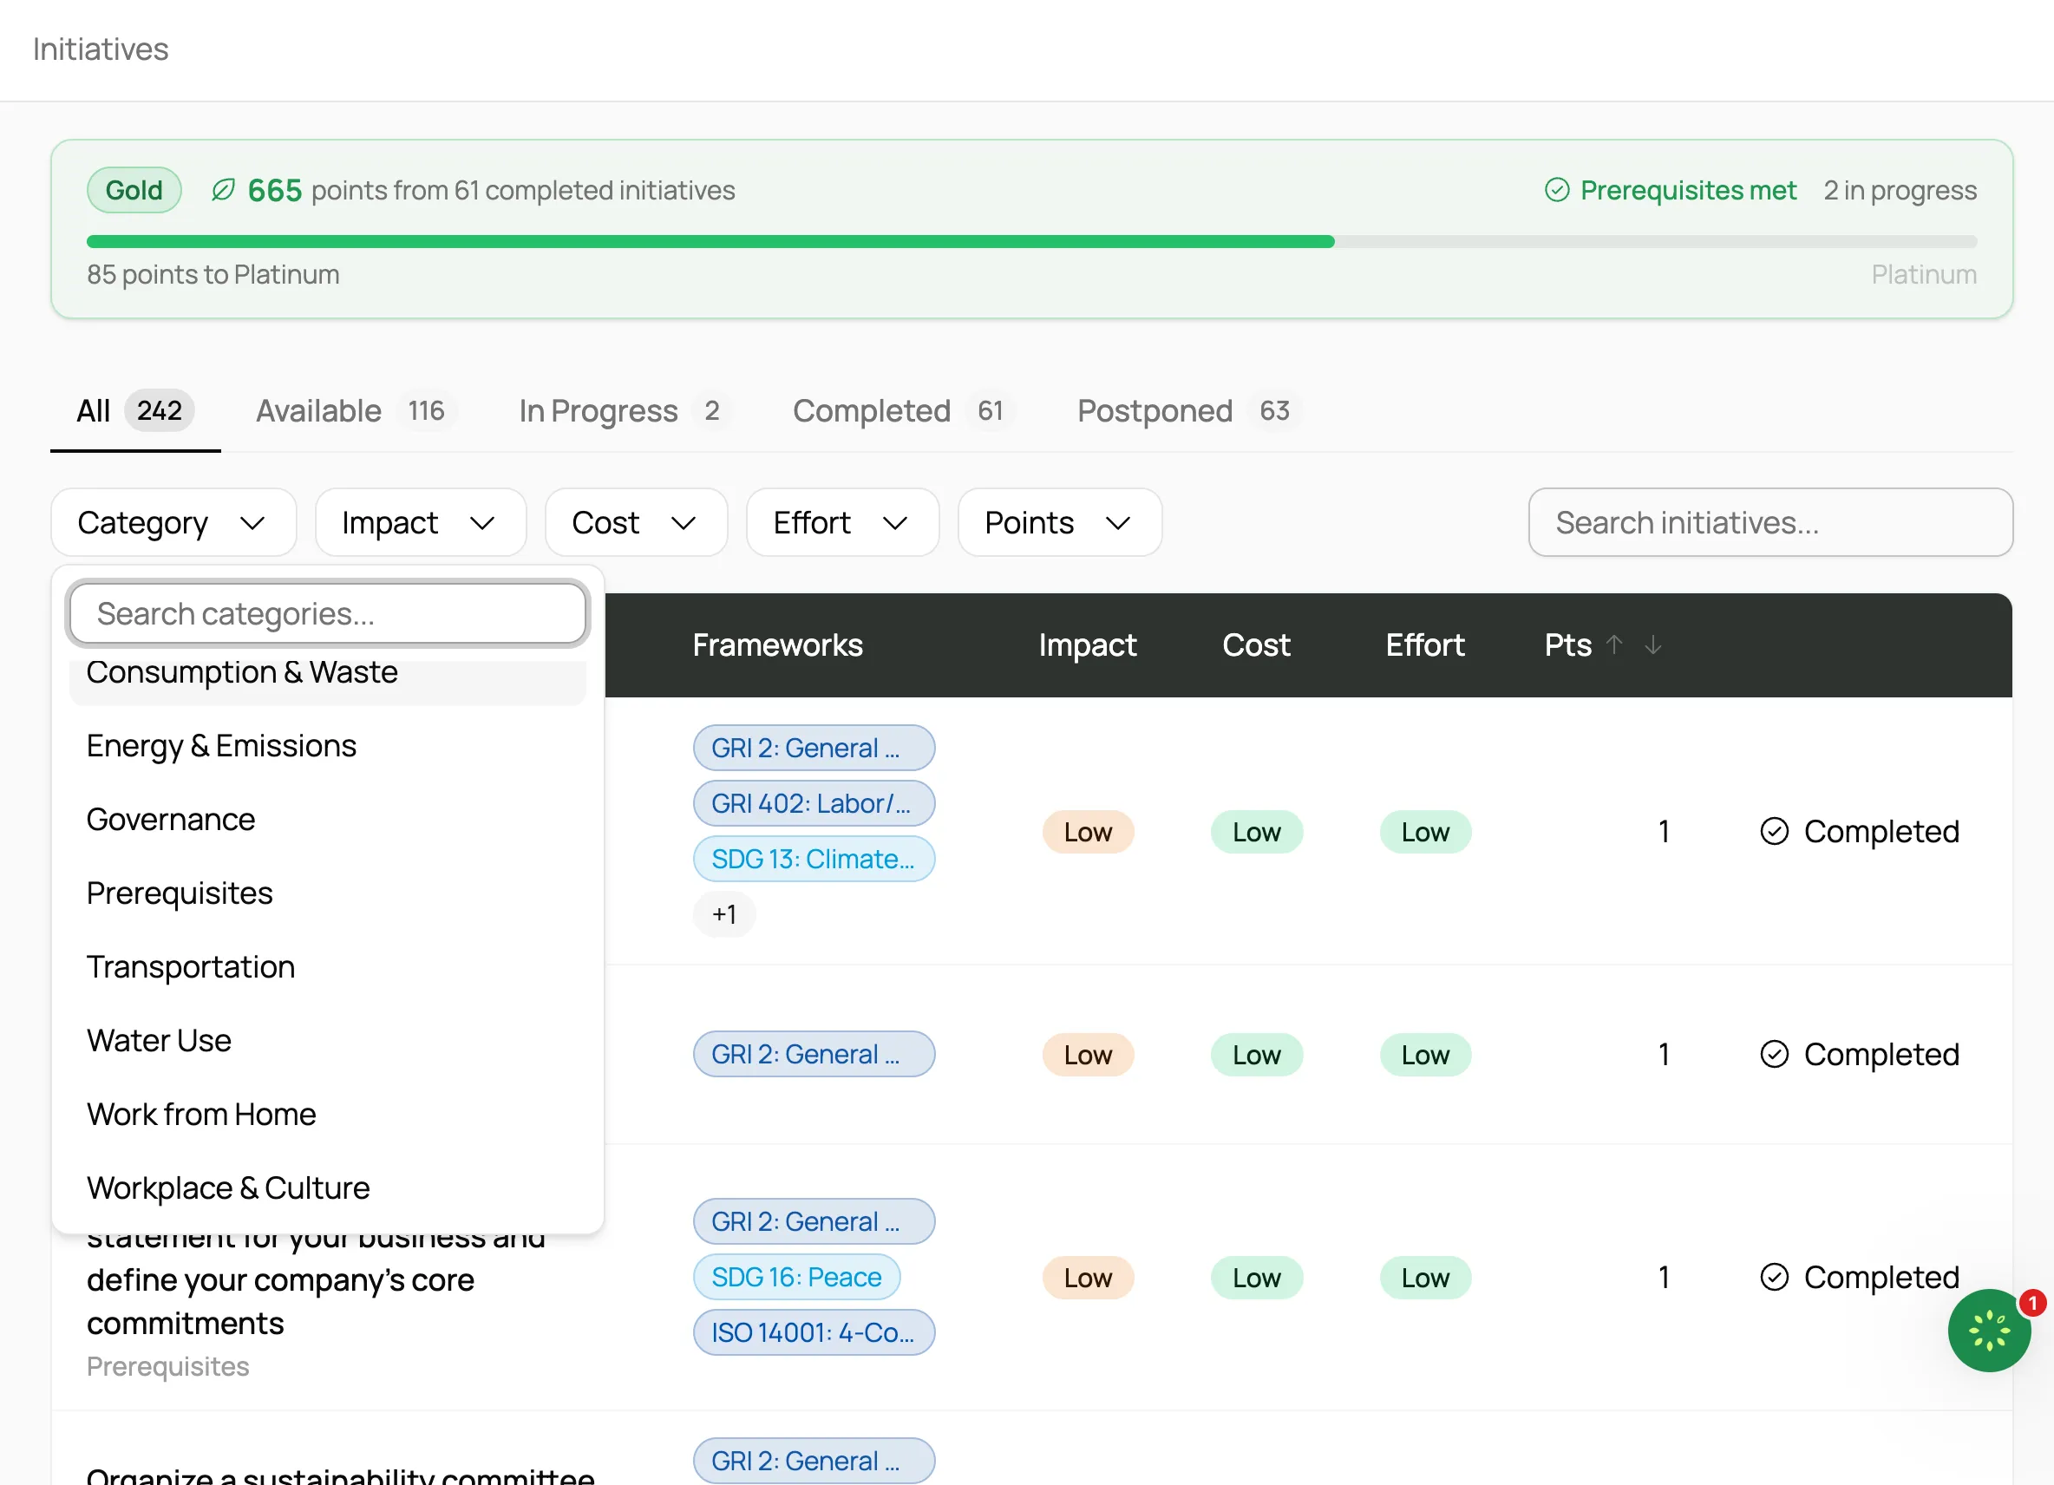Expand the +1 more frameworks chip
The height and width of the screenshot is (1485, 2054).
tap(723, 914)
